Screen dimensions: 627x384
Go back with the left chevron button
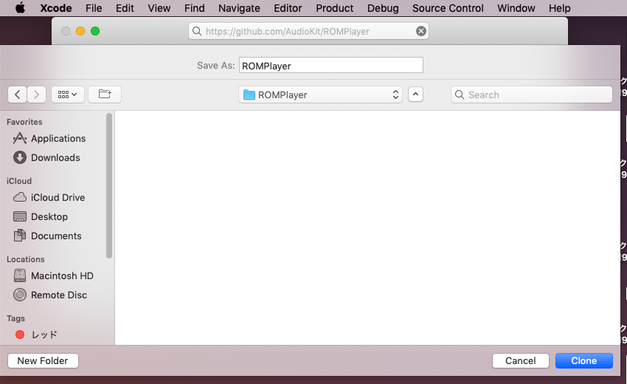(17, 95)
